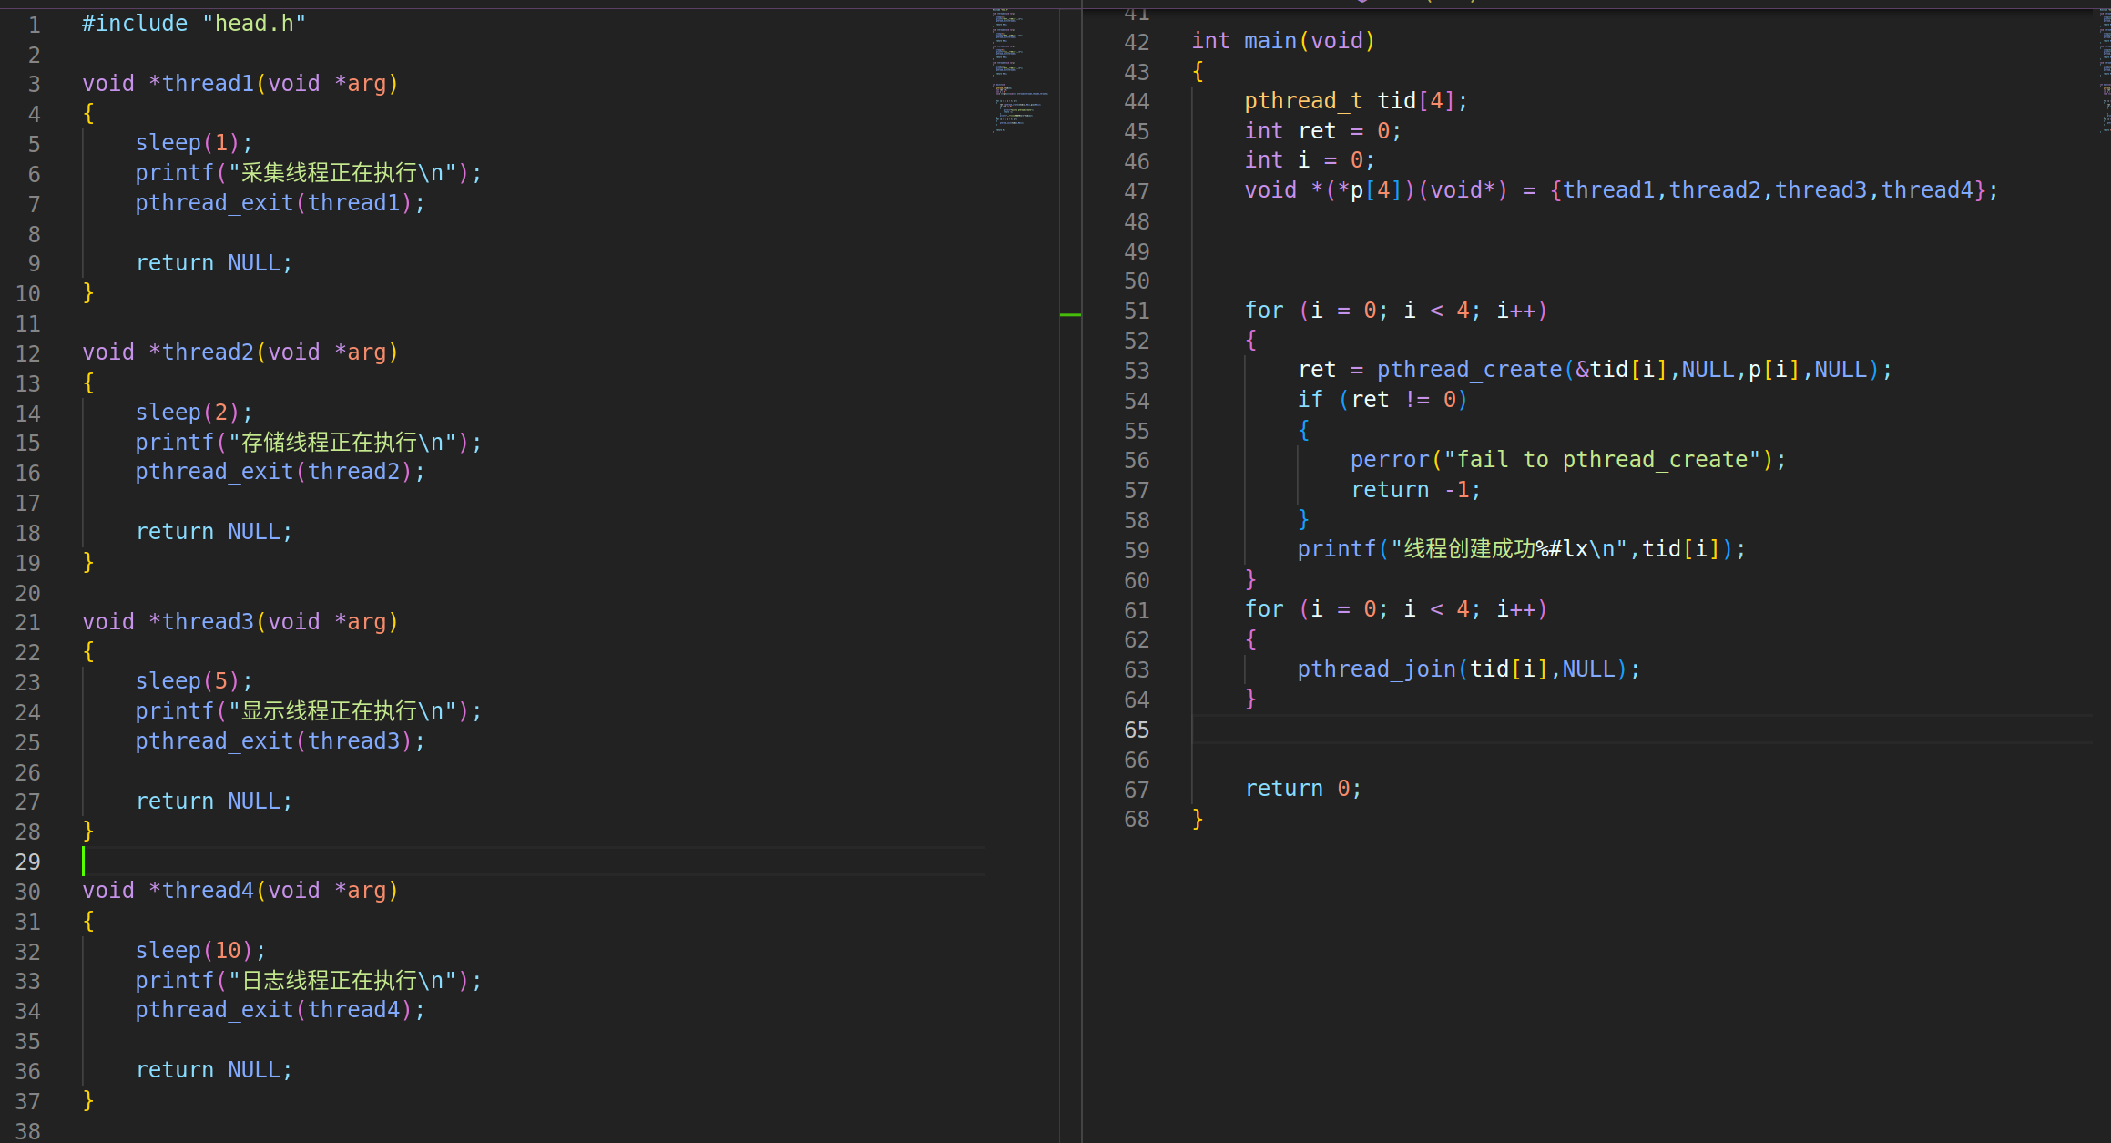
Task: Click the sleep(5) call in thread3
Action: [x=193, y=681]
